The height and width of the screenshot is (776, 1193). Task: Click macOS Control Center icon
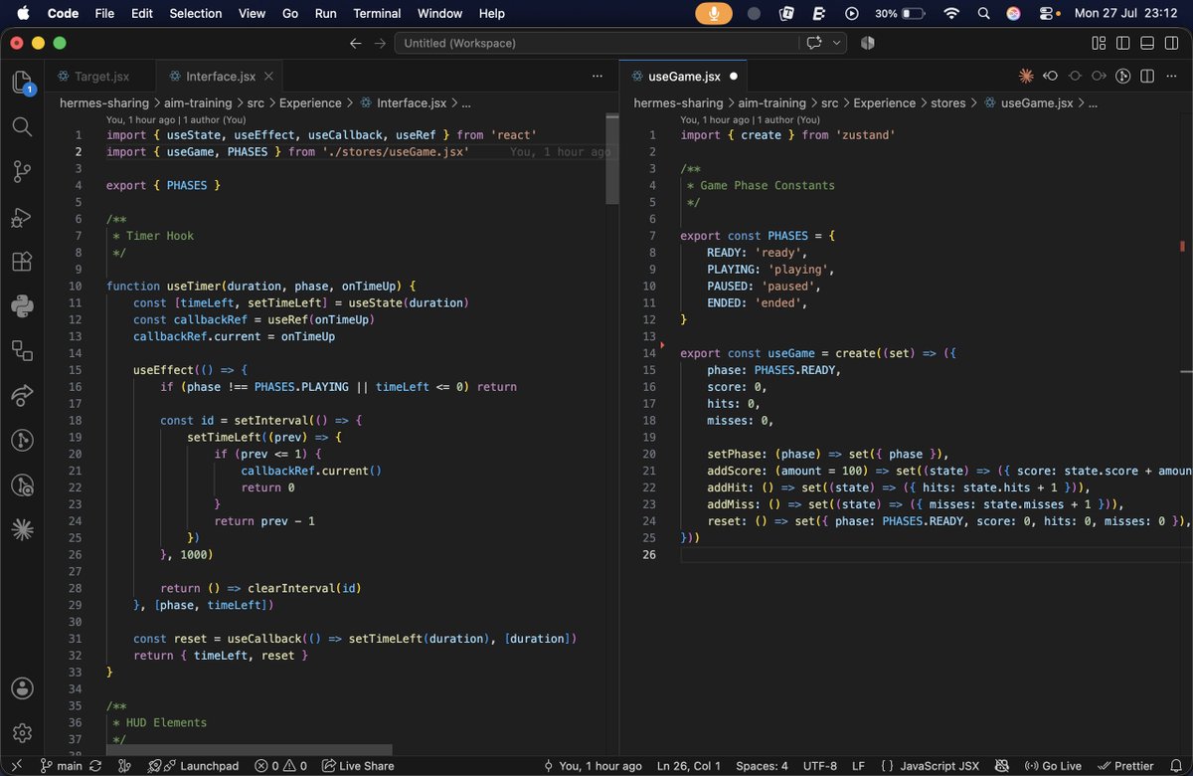1045,13
